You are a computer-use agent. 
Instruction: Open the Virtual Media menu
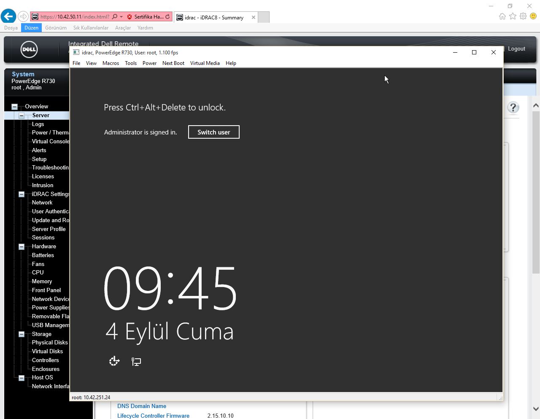pyautogui.click(x=205, y=63)
